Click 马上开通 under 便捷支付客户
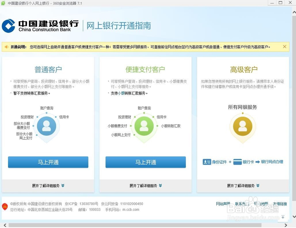The width and height of the screenshot is (296, 228). pyautogui.click(x=146, y=162)
